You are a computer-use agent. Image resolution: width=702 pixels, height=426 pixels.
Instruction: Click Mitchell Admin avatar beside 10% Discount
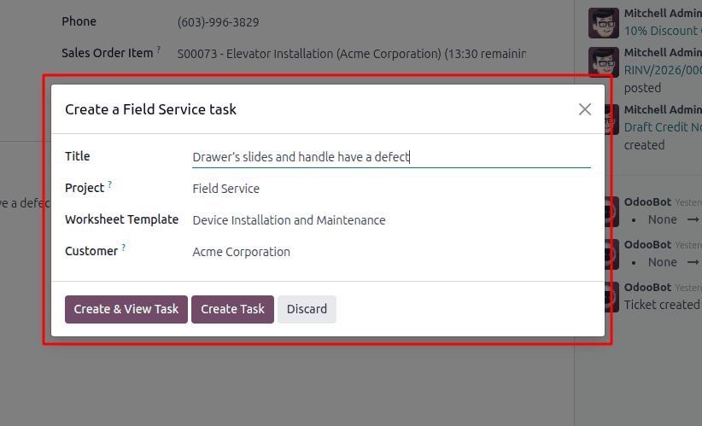tap(604, 23)
